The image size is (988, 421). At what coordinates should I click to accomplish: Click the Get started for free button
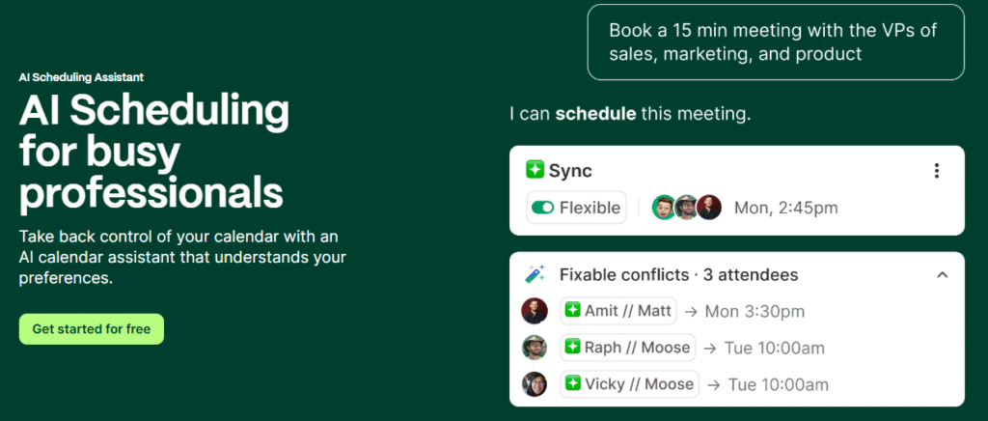click(x=92, y=329)
